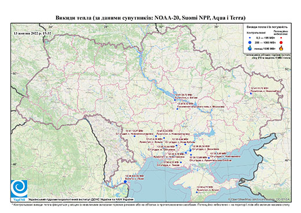Select the large blue heat marker near Odesa coast
This screenshot has height=213, width=301.
click(x=125, y=182)
